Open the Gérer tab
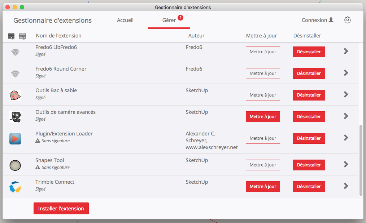 pos(169,20)
